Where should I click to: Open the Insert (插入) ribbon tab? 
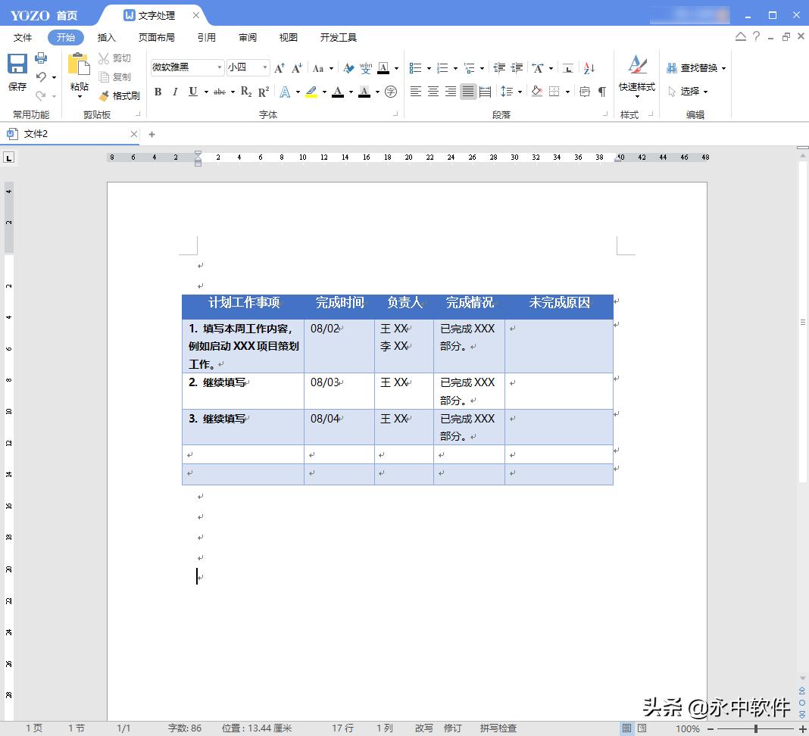[107, 37]
